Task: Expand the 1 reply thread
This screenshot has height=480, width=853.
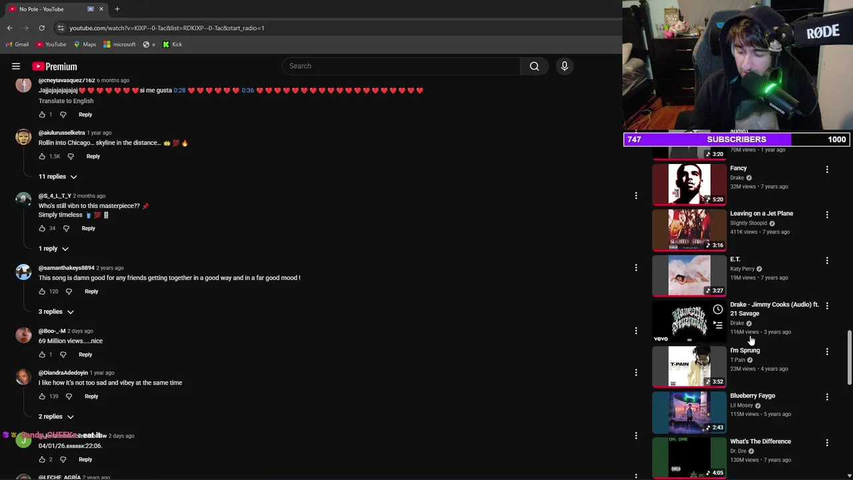Action: 54,249
